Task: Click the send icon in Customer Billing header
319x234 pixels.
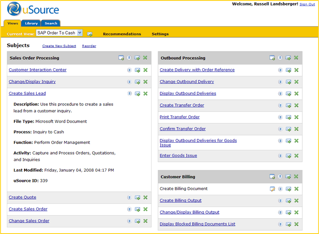Action: coord(288,177)
